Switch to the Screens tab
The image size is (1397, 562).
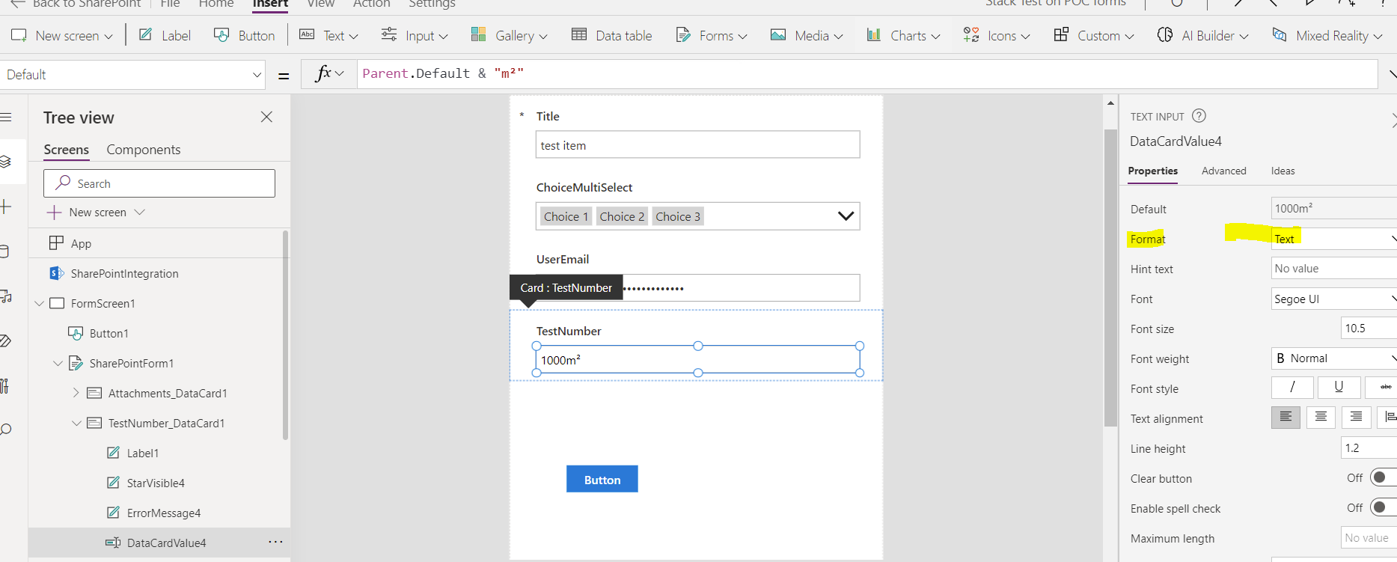coord(66,150)
